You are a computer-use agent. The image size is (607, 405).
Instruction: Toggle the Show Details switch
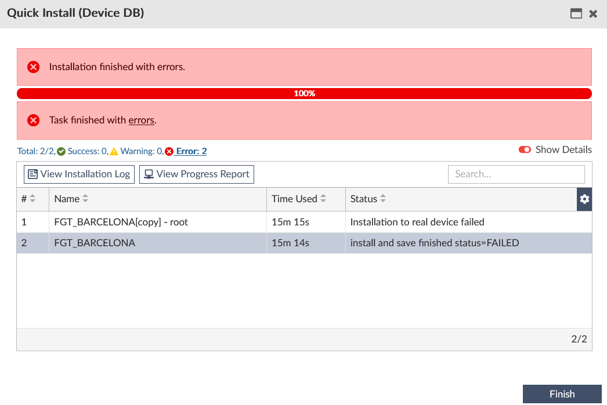tap(525, 150)
